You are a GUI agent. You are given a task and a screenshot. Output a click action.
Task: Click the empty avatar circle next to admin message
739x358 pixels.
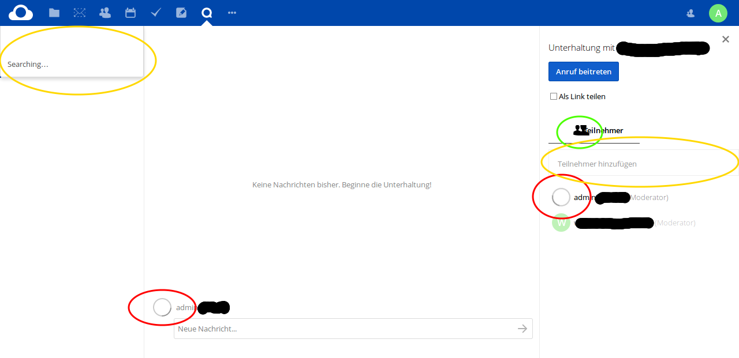click(162, 307)
